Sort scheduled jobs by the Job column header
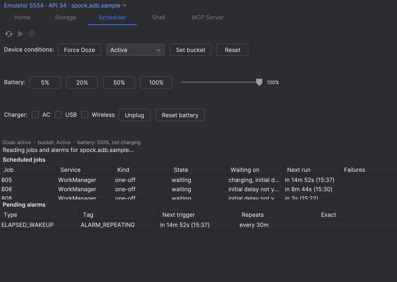Viewport: 397px width, 282px height. 28,170
